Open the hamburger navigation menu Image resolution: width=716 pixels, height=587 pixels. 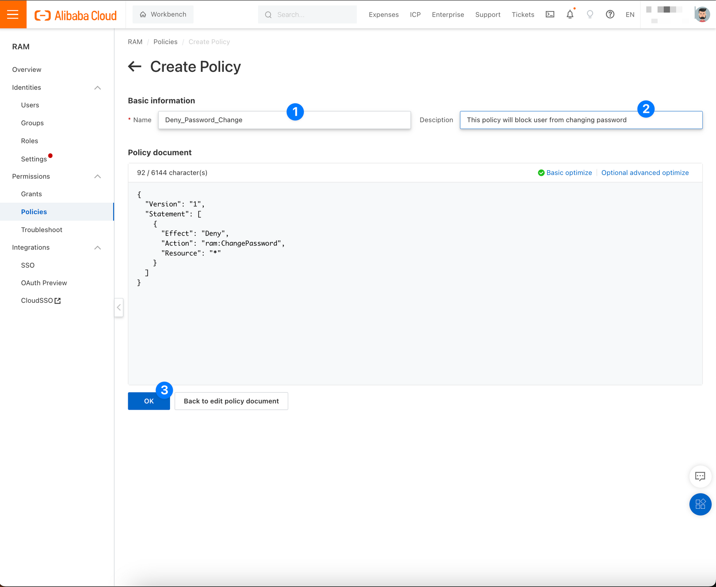pyautogui.click(x=13, y=14)
